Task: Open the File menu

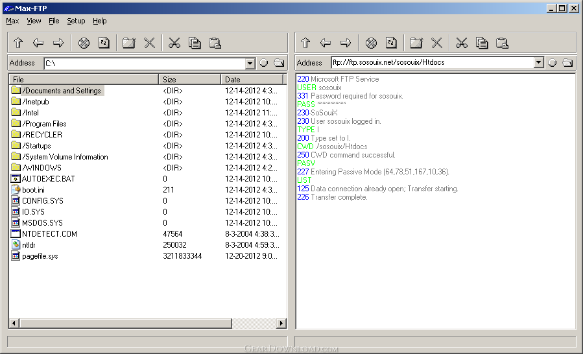Action: [54, 21]
